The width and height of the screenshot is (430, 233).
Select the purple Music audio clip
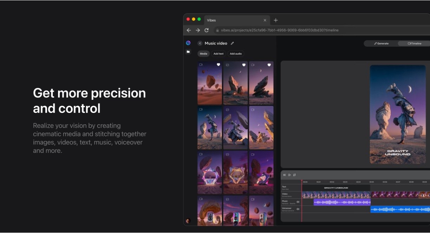[342, 202]
